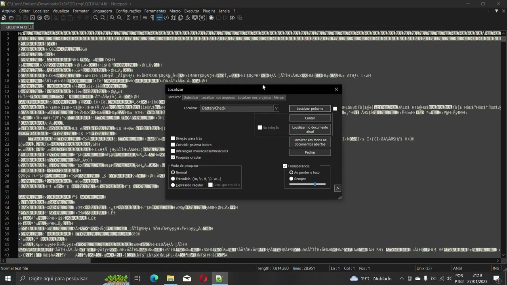Enable Coincidir palavra inteira checkbox

[x=173, y=144]
